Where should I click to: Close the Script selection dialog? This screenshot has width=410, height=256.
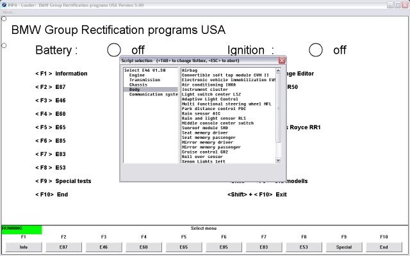(x=282, y=60)
